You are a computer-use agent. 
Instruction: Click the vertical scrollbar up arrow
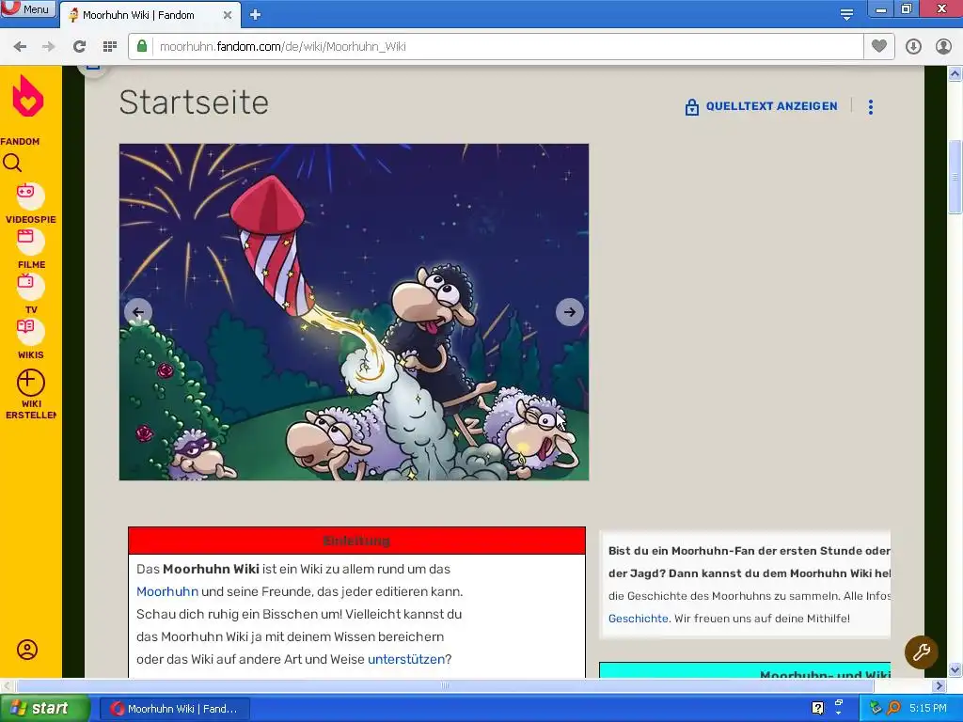[x=955, y=74]
